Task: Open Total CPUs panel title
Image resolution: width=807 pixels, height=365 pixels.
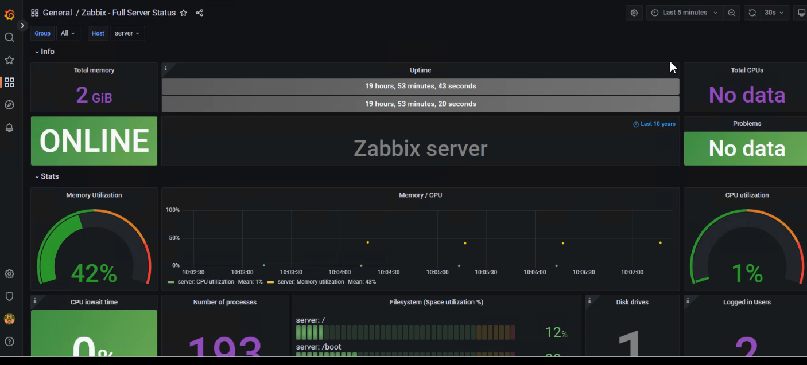Action: (x=747, y=70)
